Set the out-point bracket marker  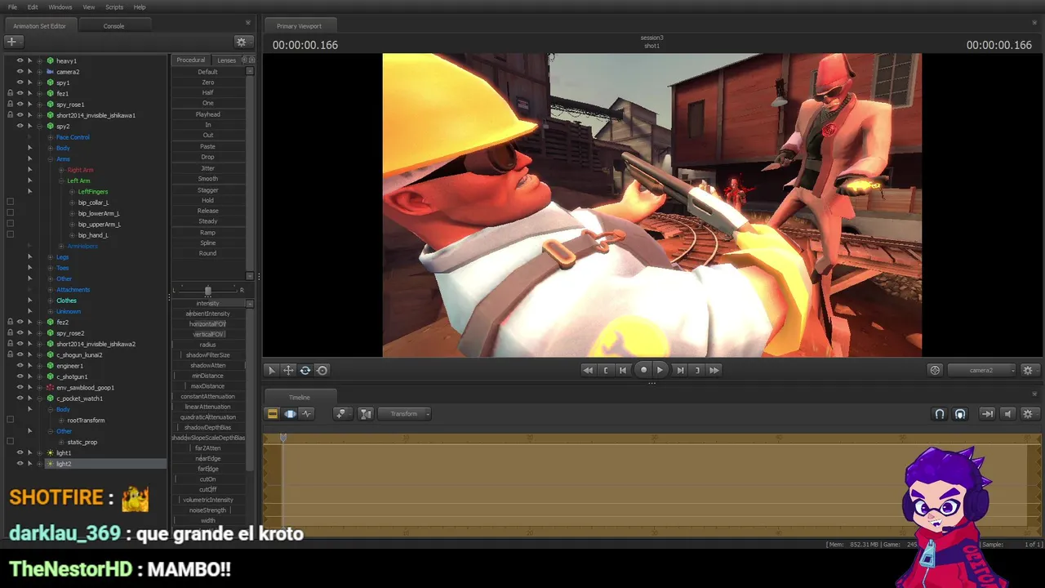point(697,370)
